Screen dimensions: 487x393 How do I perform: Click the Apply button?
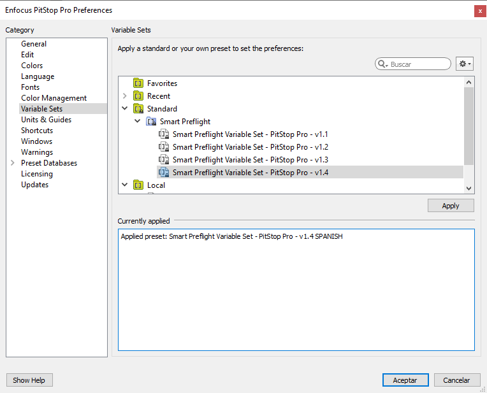[451, 206]
